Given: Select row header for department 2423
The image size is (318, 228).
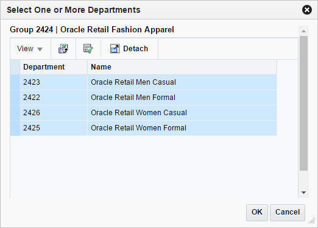Looking at the screenshot, I should (15, 82).
